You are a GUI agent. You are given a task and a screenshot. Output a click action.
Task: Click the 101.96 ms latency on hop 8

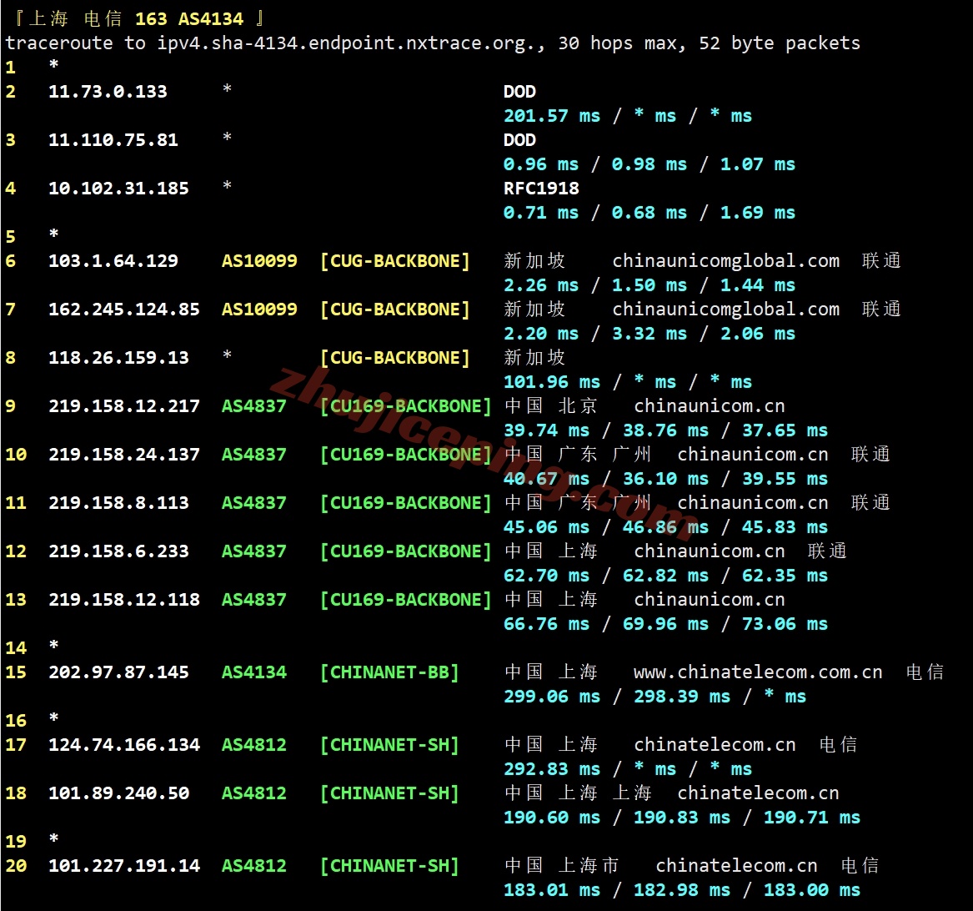(x=552, y=382)
